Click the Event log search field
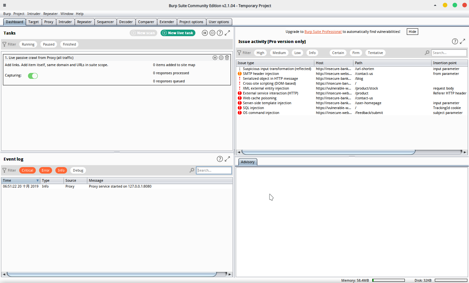This screenshot has height=283, width=469. click(x=214, y=170)
